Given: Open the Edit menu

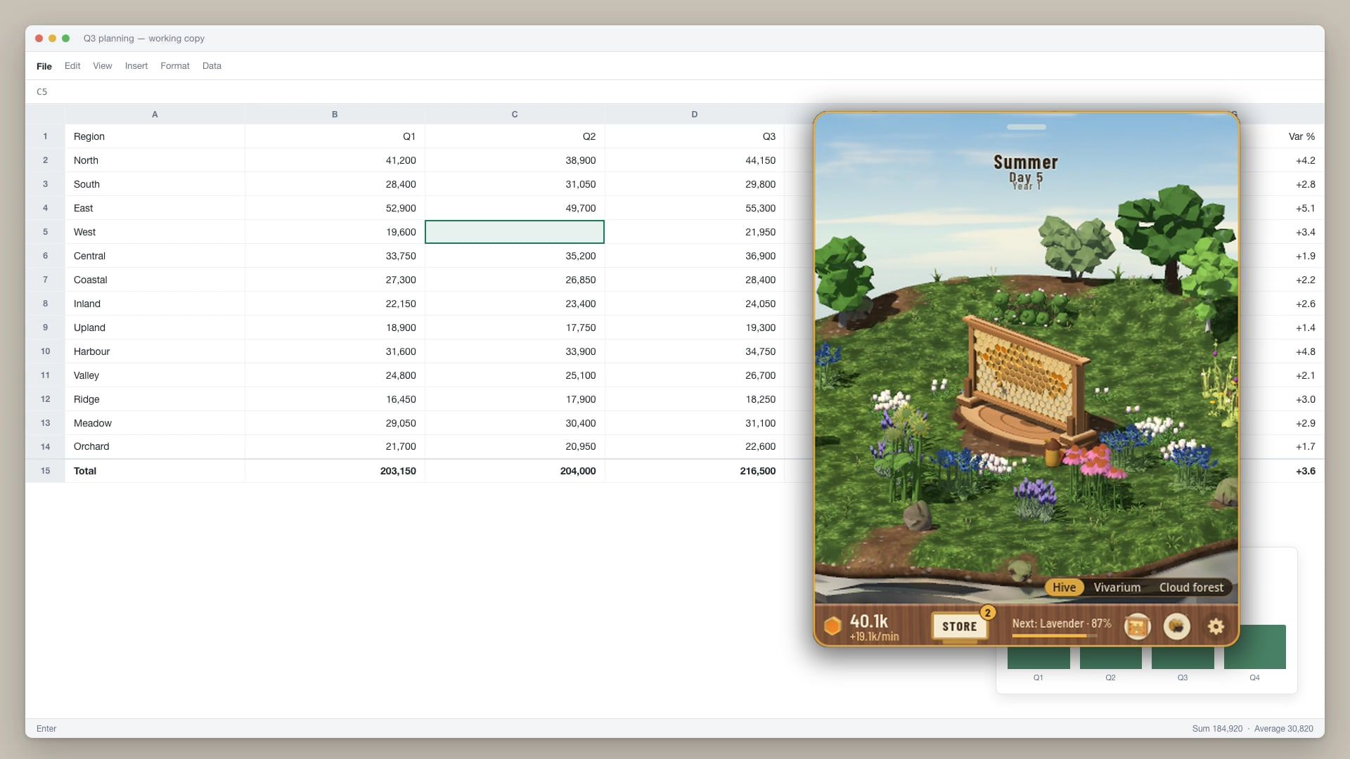Looking at the screenshot, I should point(72,66).
